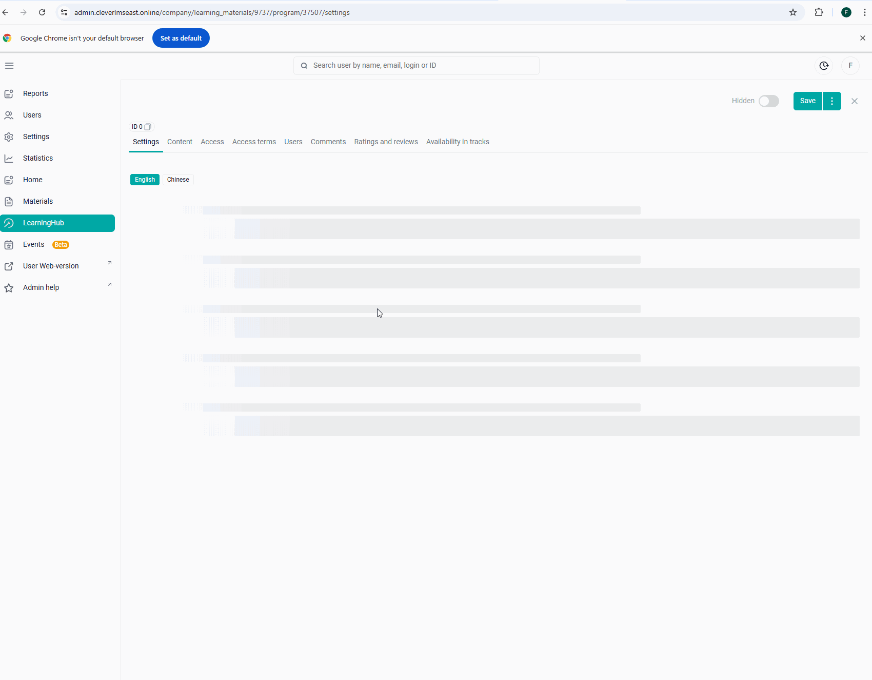Click the ID 0 badge

(141, 127)
